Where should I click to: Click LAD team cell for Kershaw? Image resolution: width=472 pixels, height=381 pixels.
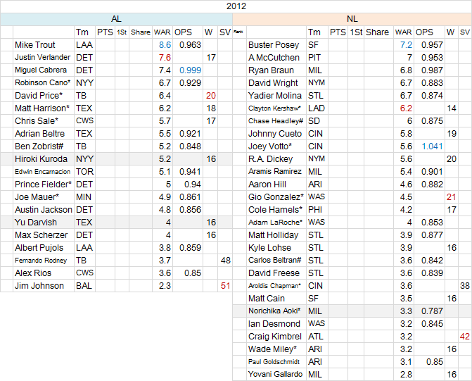pyautogui.click(x=317, y=108)
